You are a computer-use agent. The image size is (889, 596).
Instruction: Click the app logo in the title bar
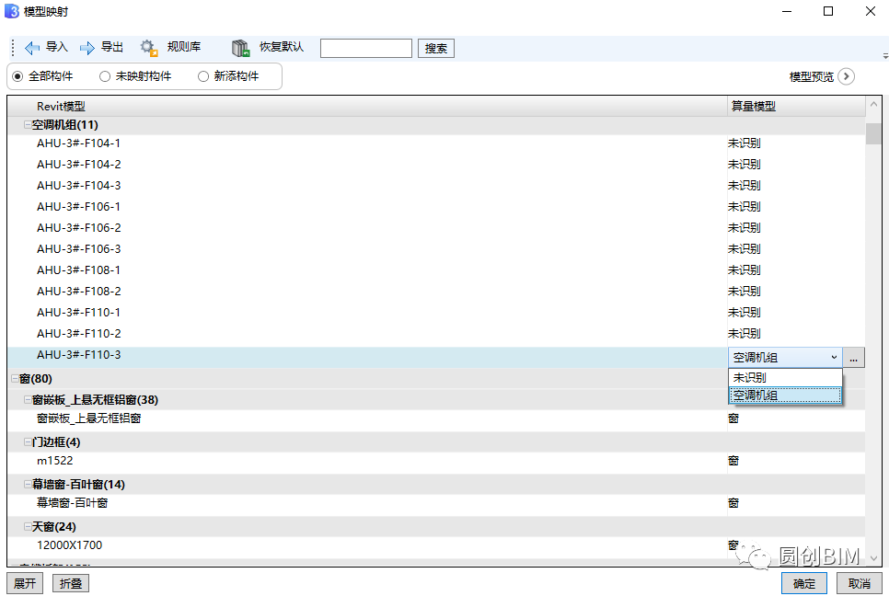click(11, 11)
